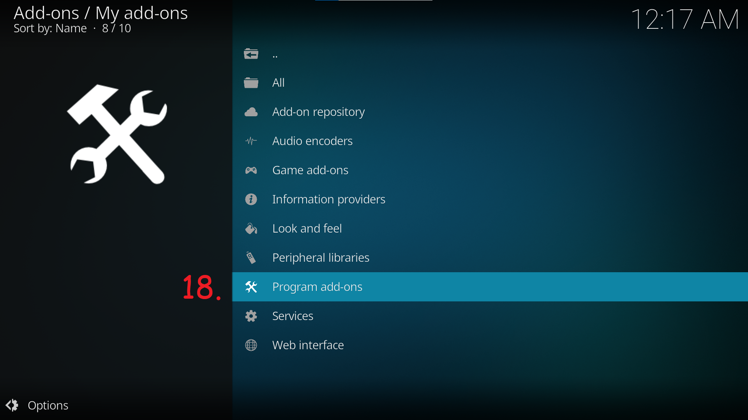Screen dimensions: 748x420
Task: Open the Web interface list item
Action: [490, 345]
